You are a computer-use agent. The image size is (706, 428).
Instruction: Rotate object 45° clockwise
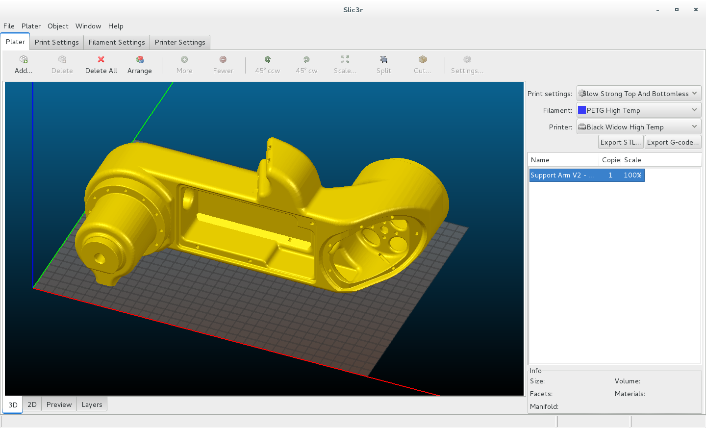pos(306,60)
